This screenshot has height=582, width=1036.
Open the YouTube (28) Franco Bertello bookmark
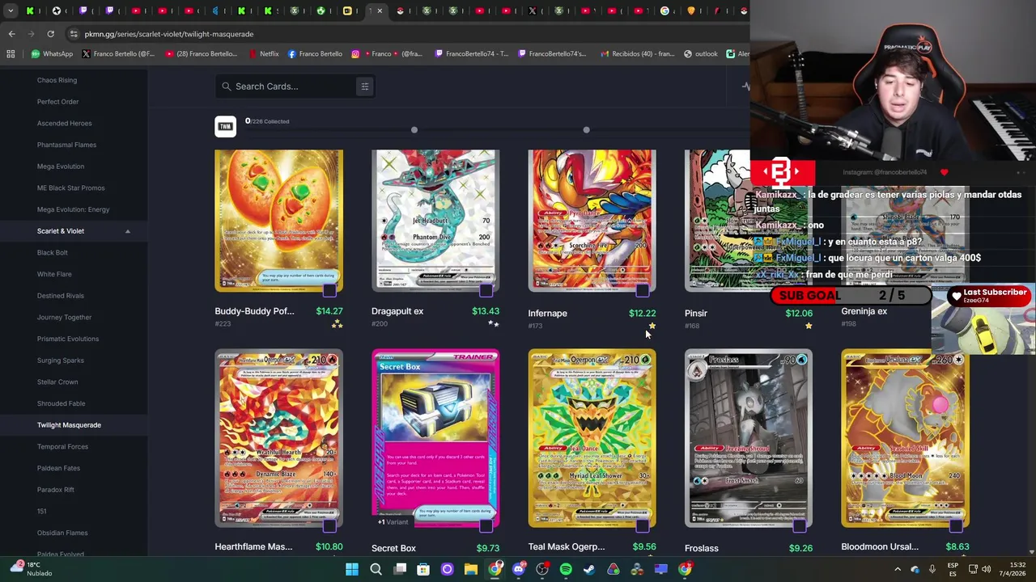click(x=202, y=54)
